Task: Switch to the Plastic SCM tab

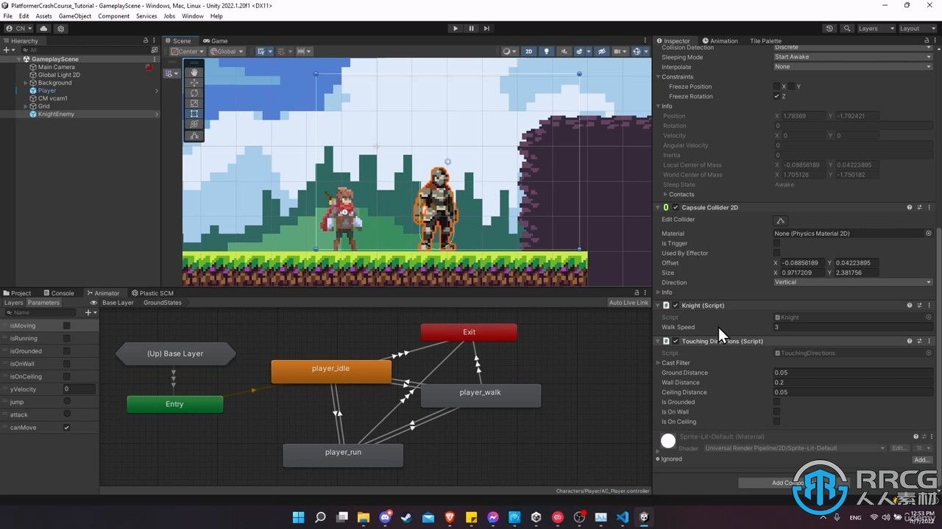Action: [152, 293]
